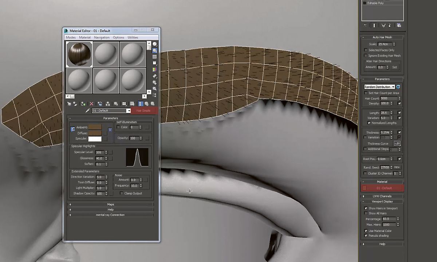This screenshot has width=437, height=262.
Task: Disable Normalized Lengths checkbox
Action: tap(369, 123)
